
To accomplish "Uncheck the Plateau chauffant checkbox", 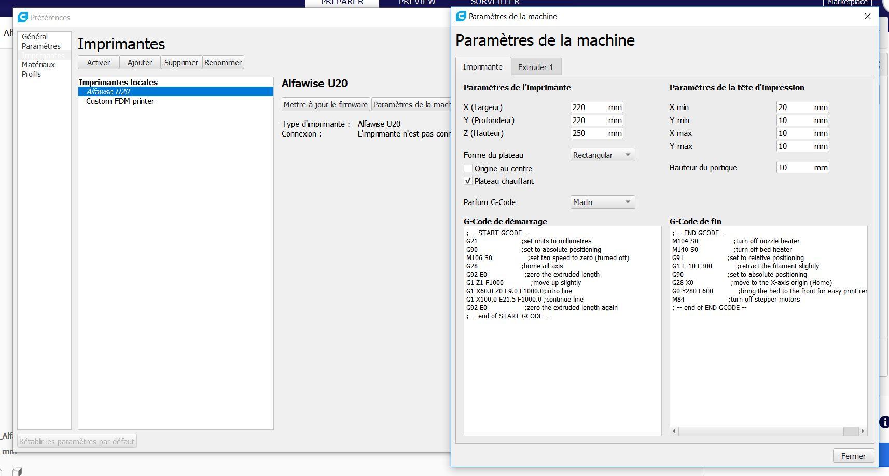I will (468, 181).
